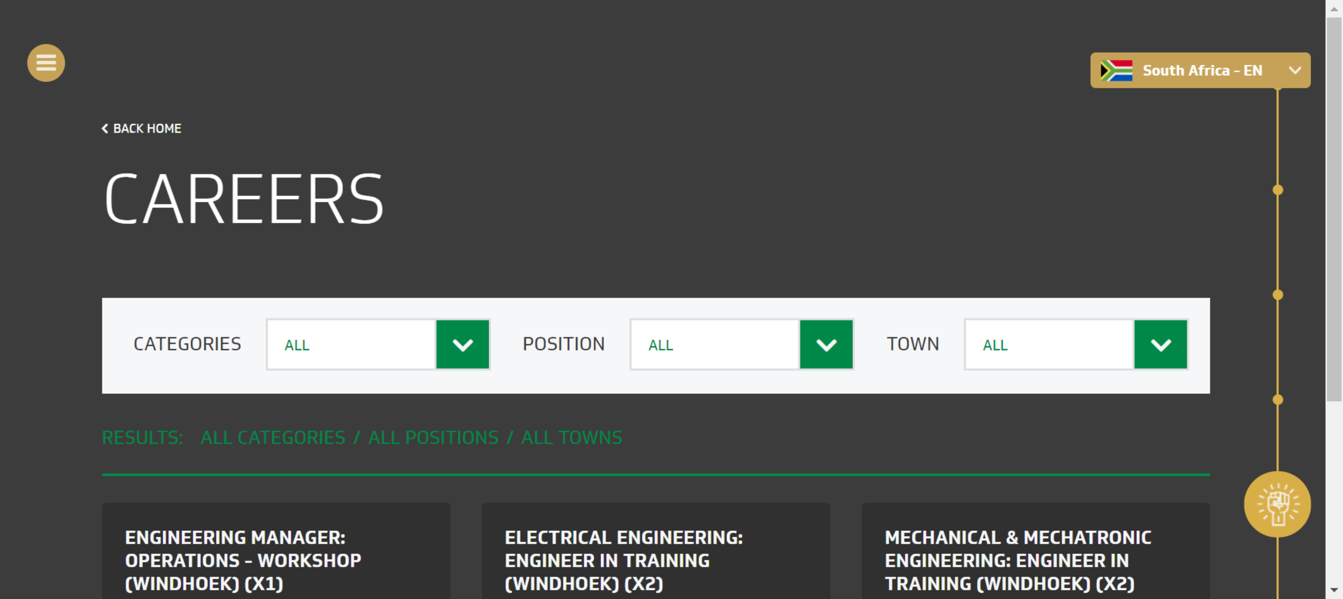1343x599 pixels.
Task: Open the Position ALL combo box
Action: [714, 344]
